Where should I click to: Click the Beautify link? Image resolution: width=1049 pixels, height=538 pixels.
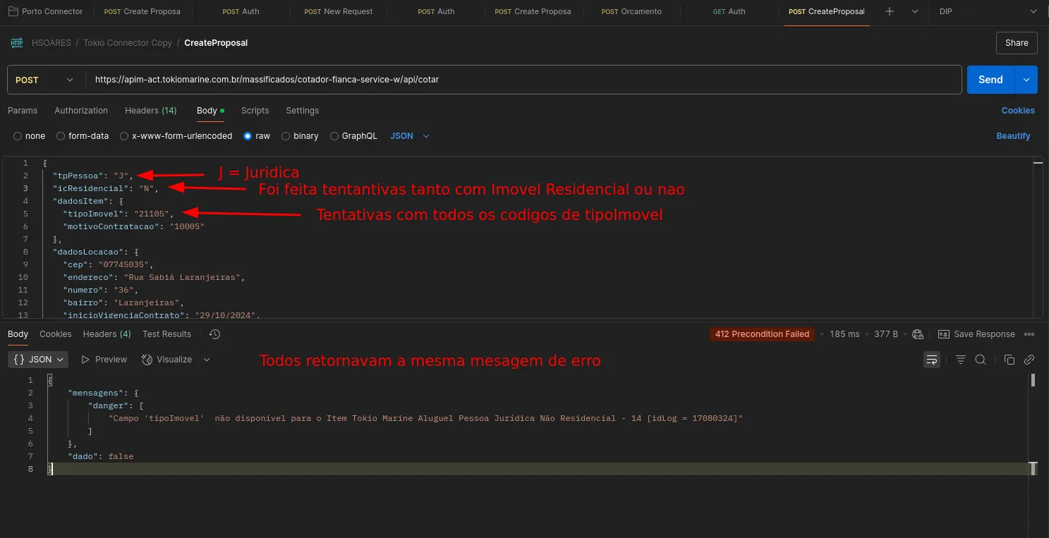pyautogui.click(x=1013, y=136)
